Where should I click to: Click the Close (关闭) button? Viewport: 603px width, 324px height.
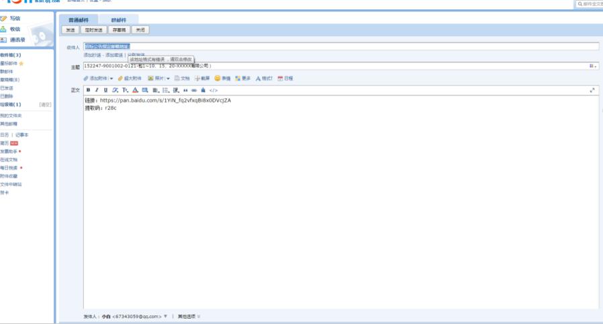pyautogui.click(x=140, y=30)
